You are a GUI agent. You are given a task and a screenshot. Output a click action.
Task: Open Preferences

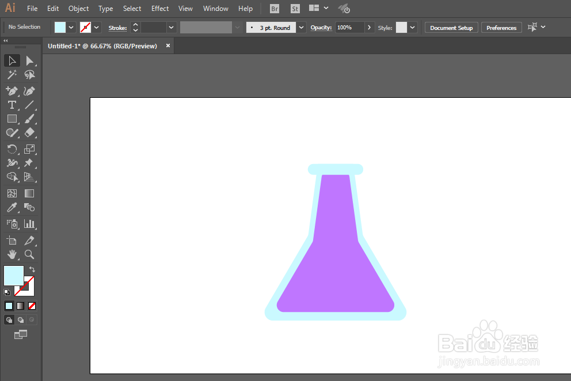501,28
